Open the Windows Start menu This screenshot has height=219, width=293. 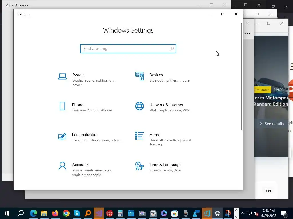(7, 213)
